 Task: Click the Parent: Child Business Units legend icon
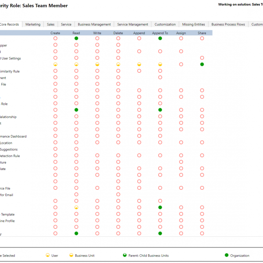[x=124, y=255]
